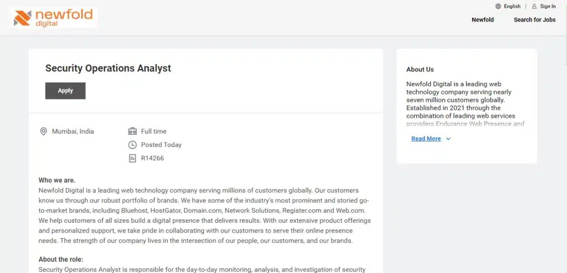Click the Full time label

[154, 132]
